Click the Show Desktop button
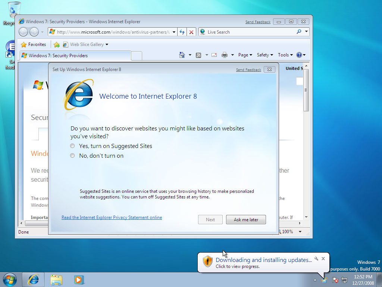The image size is (382, 287). coord(379,280)
